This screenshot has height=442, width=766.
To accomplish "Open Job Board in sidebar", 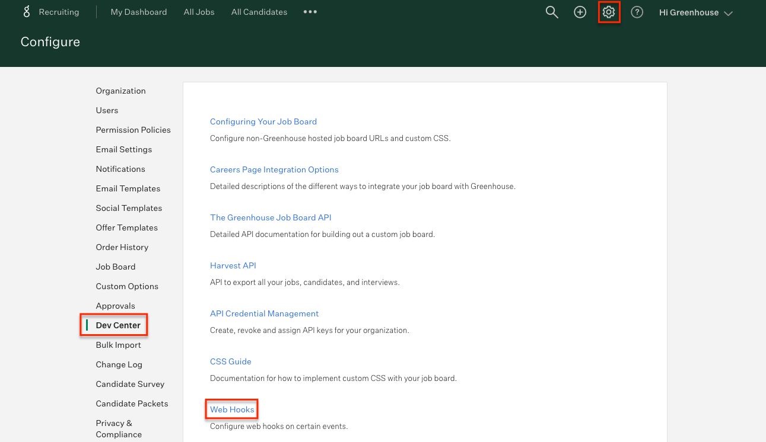I will pyautogui.click(x=116, y=267).
